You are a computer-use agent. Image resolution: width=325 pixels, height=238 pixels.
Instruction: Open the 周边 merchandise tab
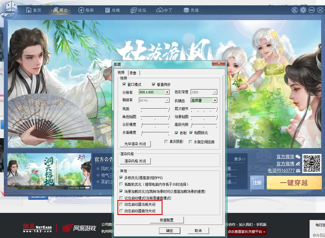tap(60, 10)
